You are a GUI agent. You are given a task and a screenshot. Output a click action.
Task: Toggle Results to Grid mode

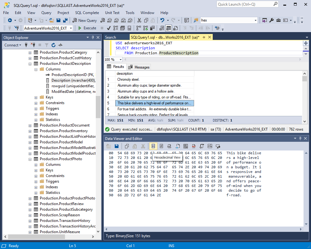[168, 28]
